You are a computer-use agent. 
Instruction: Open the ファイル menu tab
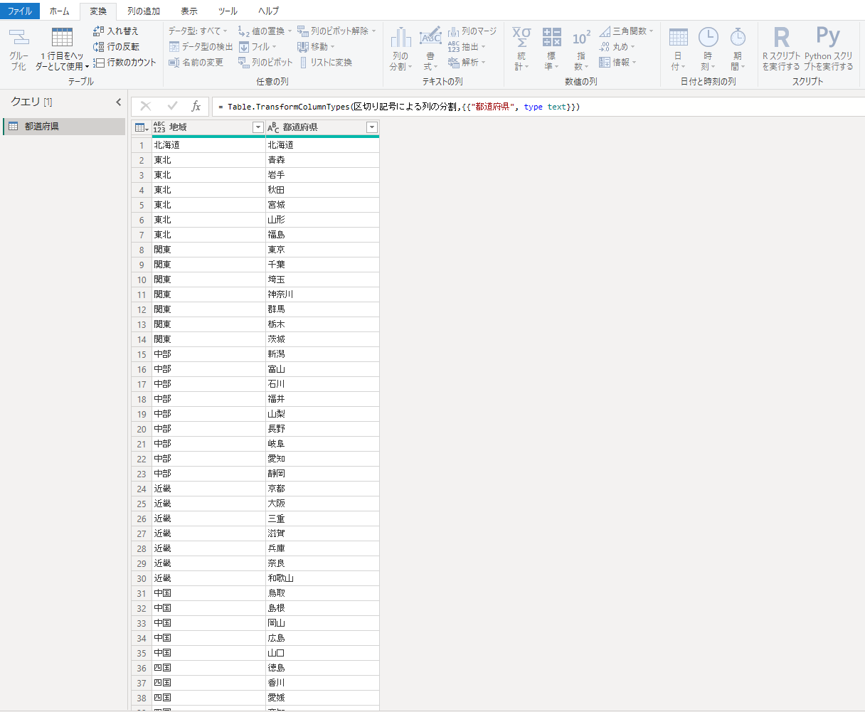[19, 11]
